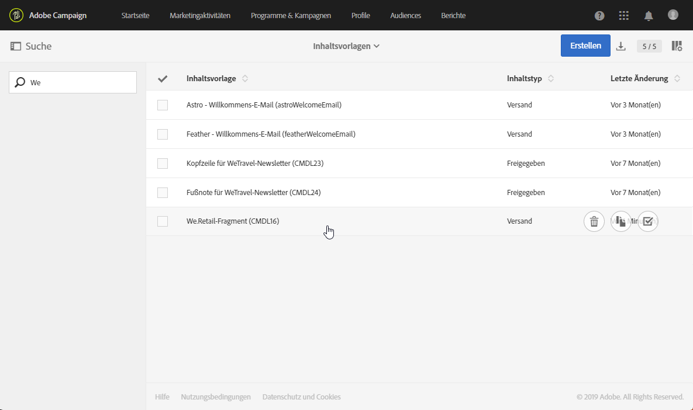The height and width of the screenshot is (410, 693).
Task: Check the Astro Willkommens-E-Mail checkbox
Action: coord(163,105)
